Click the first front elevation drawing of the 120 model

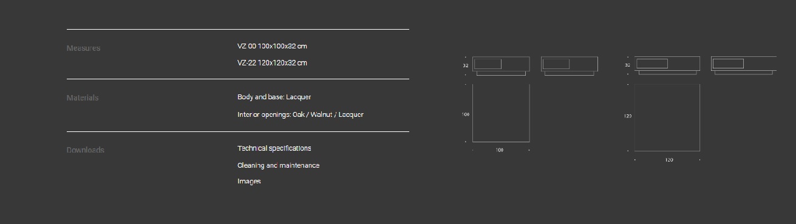pyautogui.click(x=667, y=65)
